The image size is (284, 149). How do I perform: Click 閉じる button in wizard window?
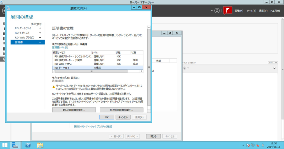(153, 136)
